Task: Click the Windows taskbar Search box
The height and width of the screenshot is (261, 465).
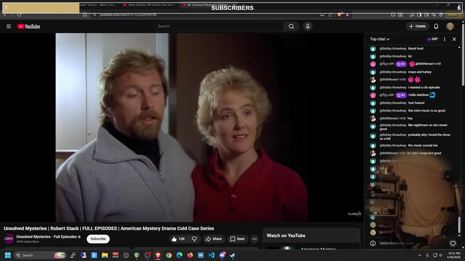Action: [41, 255]
